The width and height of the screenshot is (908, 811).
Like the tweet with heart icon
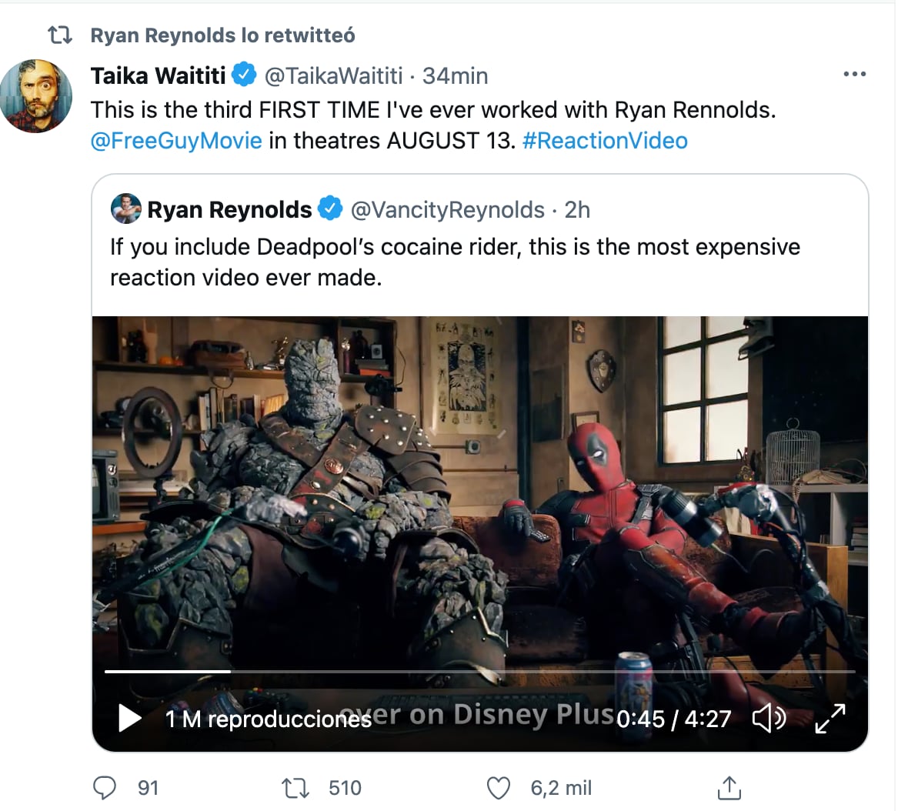[x=499, y=788]
